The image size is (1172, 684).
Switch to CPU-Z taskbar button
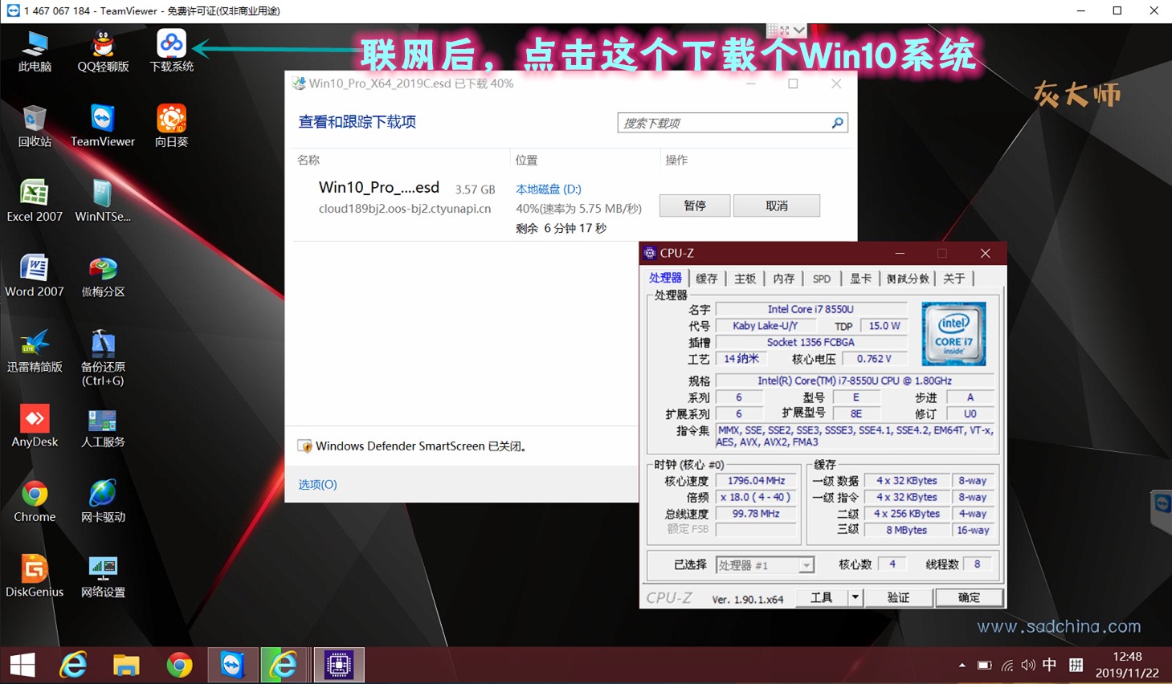tap(338, 665)
